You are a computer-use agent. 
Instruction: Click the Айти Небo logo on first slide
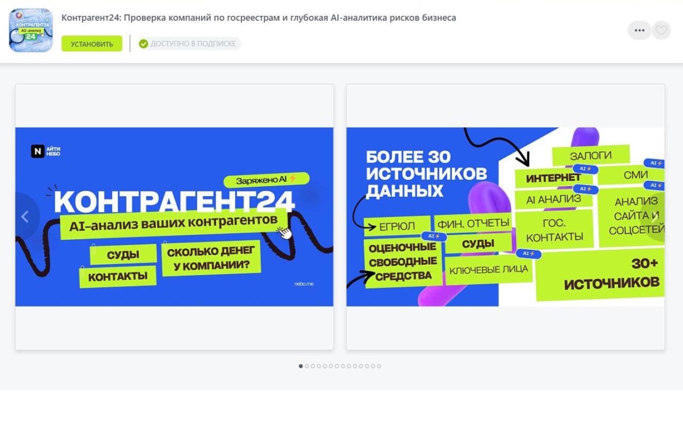[46, 152]
